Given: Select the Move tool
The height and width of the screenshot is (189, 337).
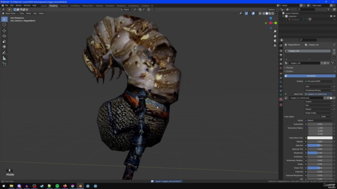Looking at the screenshot, I should click(x=4, y=30).
